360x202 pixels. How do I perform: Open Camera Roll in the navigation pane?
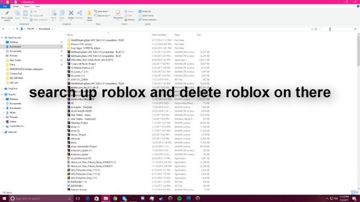pyautogui.click(x=16, y=74)
